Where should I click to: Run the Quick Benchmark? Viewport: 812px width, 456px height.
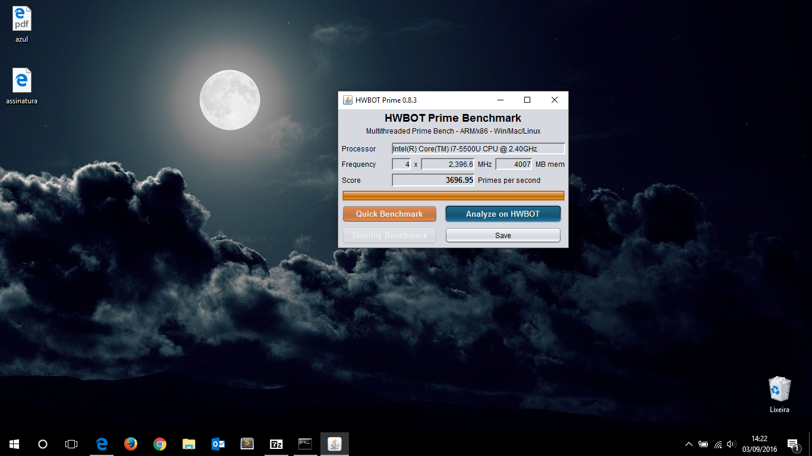coord(389,214)
